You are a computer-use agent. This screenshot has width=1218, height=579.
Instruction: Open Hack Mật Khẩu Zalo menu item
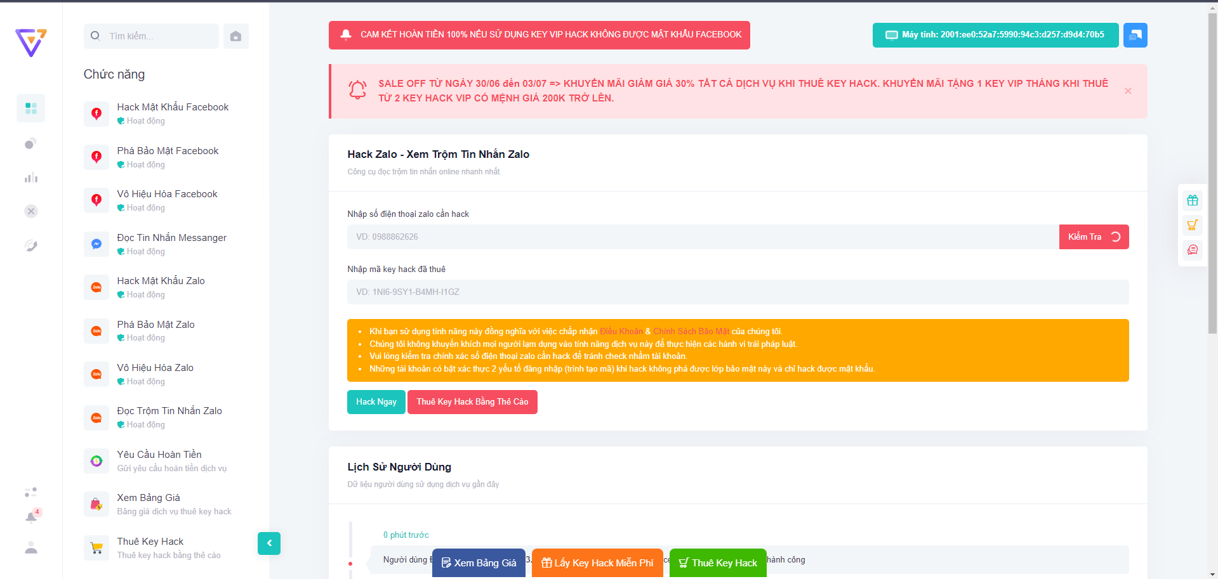[161, 281]
